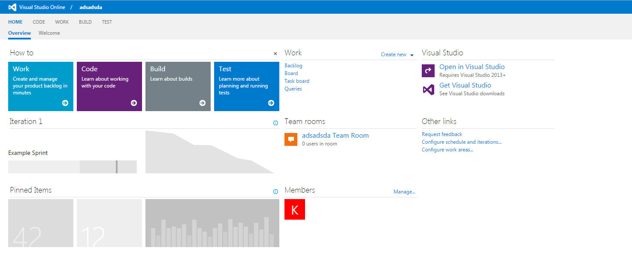Click the Iteration 1 heading
The image size is (632, 278).
pyautogui.click(x=26, y=121)
